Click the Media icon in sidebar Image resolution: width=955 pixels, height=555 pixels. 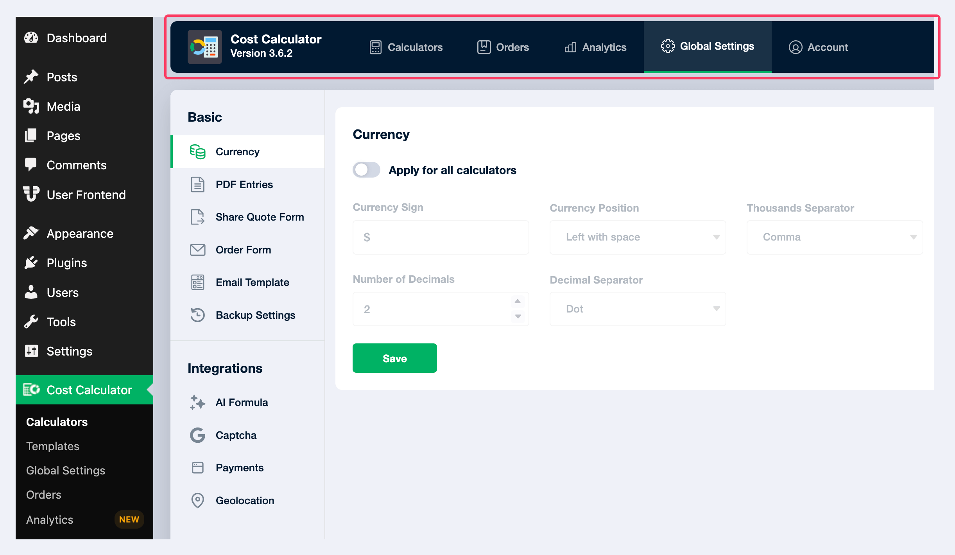point(31,106)
